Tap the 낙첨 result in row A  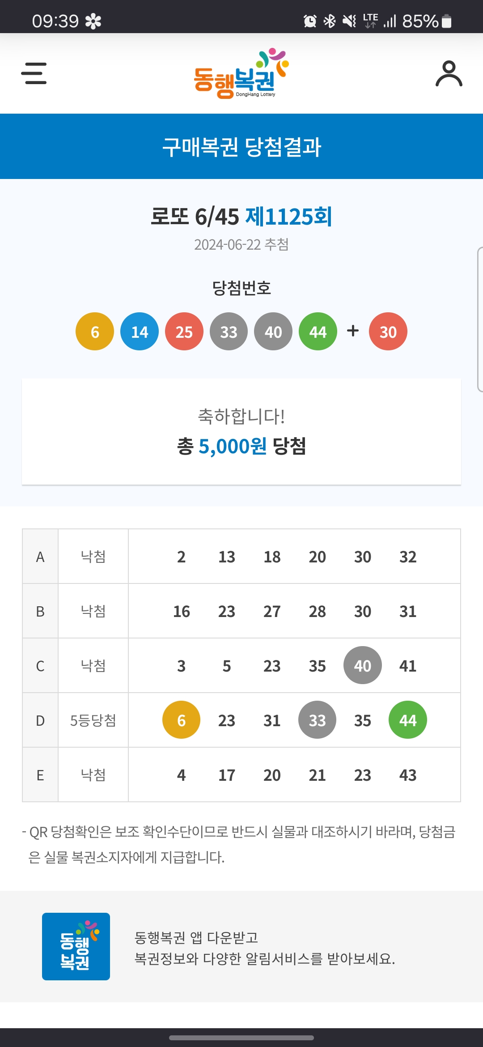93,557
